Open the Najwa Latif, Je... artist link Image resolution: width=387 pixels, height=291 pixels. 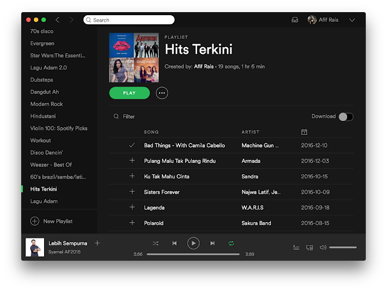[x=261, y=192]
